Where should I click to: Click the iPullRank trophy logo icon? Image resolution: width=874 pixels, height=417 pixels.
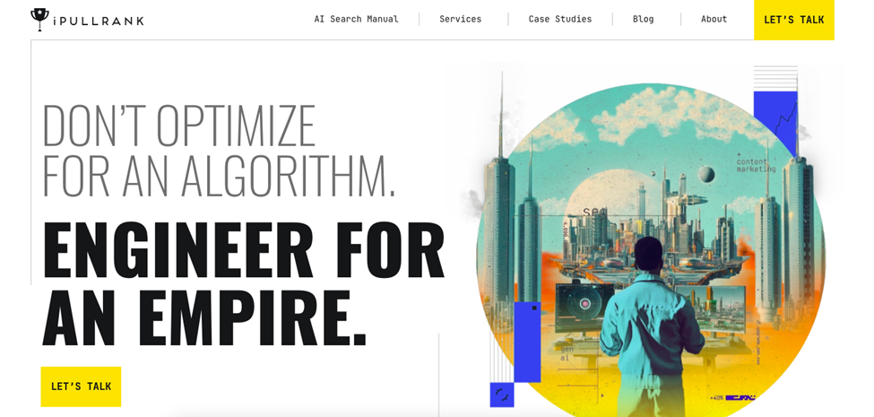click(39, 20)
